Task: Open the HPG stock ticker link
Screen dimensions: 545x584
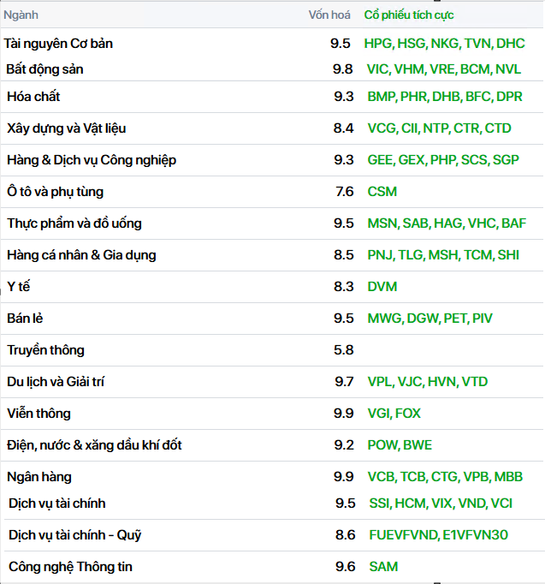Action: [376, 43]
